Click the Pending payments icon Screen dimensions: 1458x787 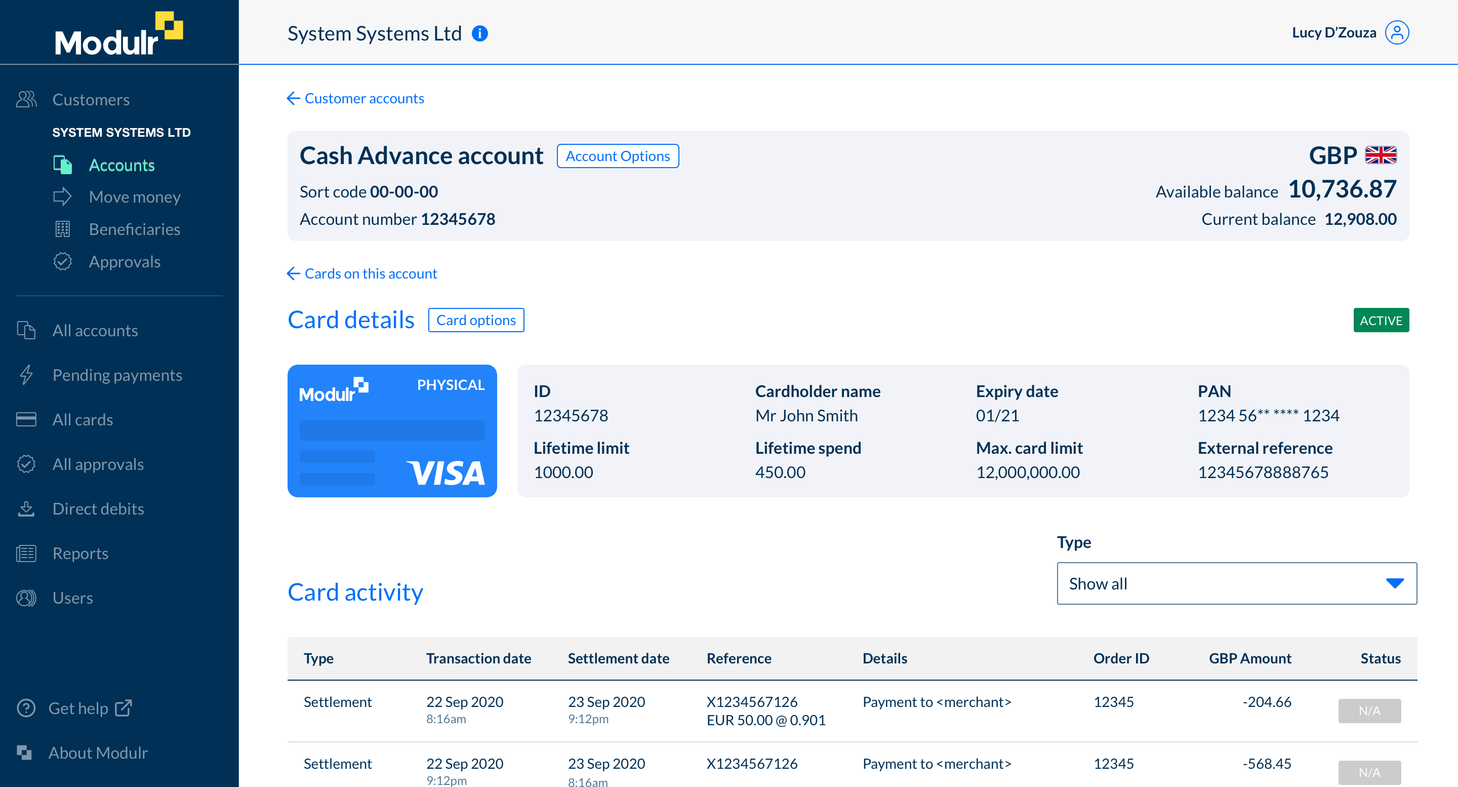click(x=27, y=374)
